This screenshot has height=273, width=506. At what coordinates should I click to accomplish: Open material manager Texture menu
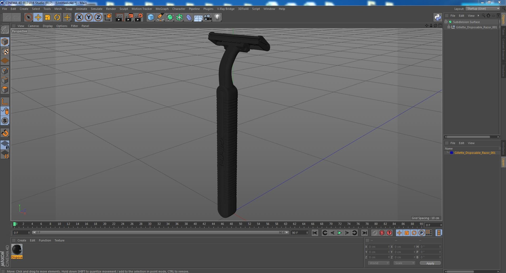(x=59, y=240)
